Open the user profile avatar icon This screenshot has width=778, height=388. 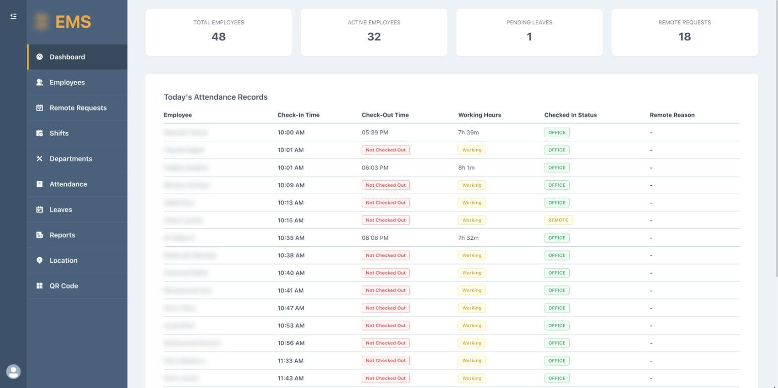tap(13, 372)
